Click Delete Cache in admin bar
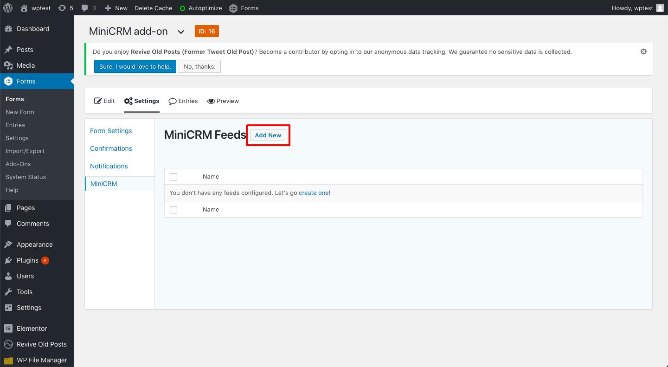 point(153,8)
